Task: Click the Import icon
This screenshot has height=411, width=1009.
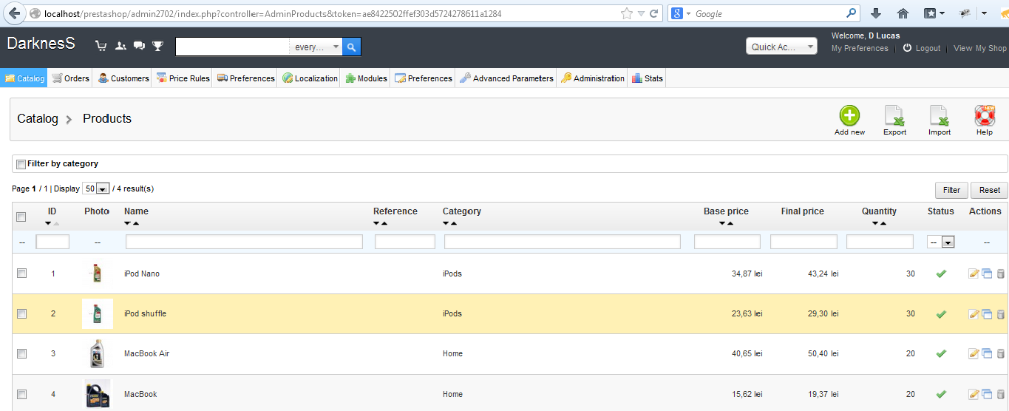Action: [x=940, y=115]
